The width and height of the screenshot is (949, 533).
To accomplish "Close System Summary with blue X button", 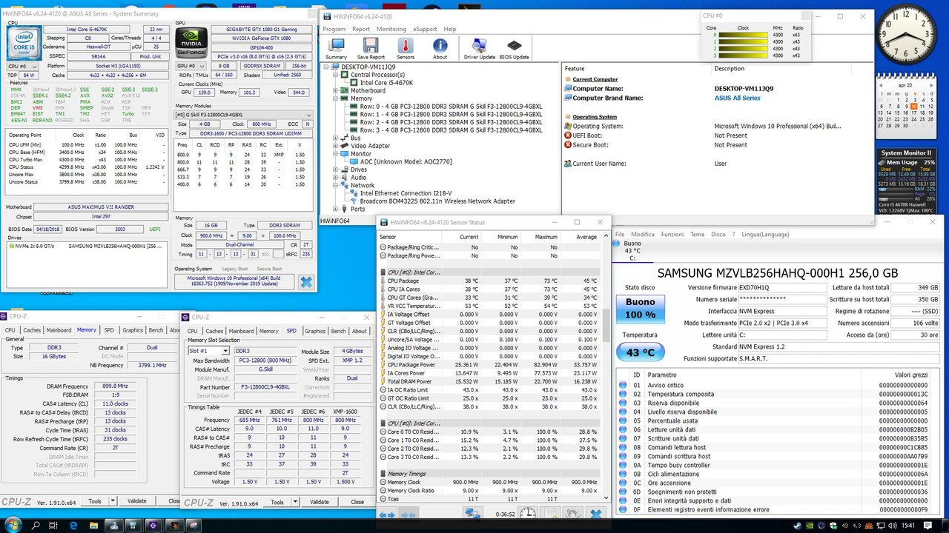I will point(306,282).
